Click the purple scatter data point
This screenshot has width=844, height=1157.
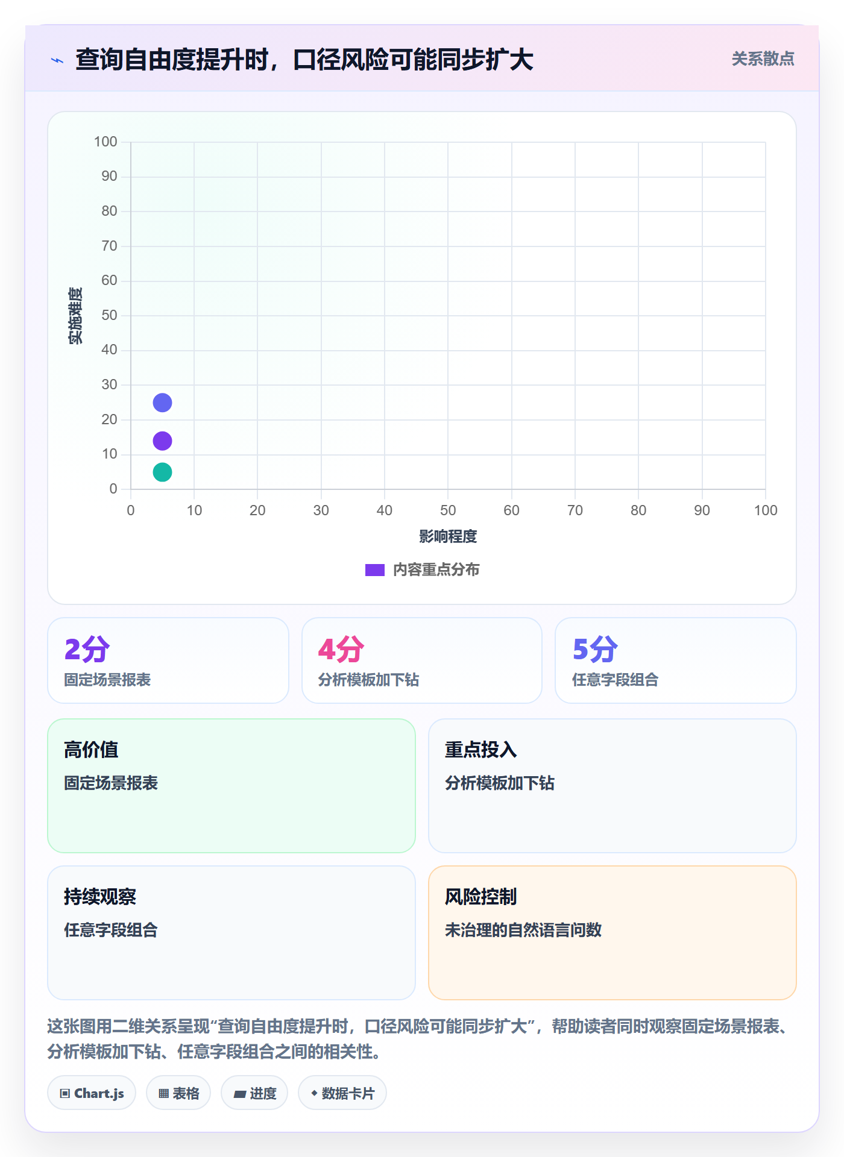162,441
